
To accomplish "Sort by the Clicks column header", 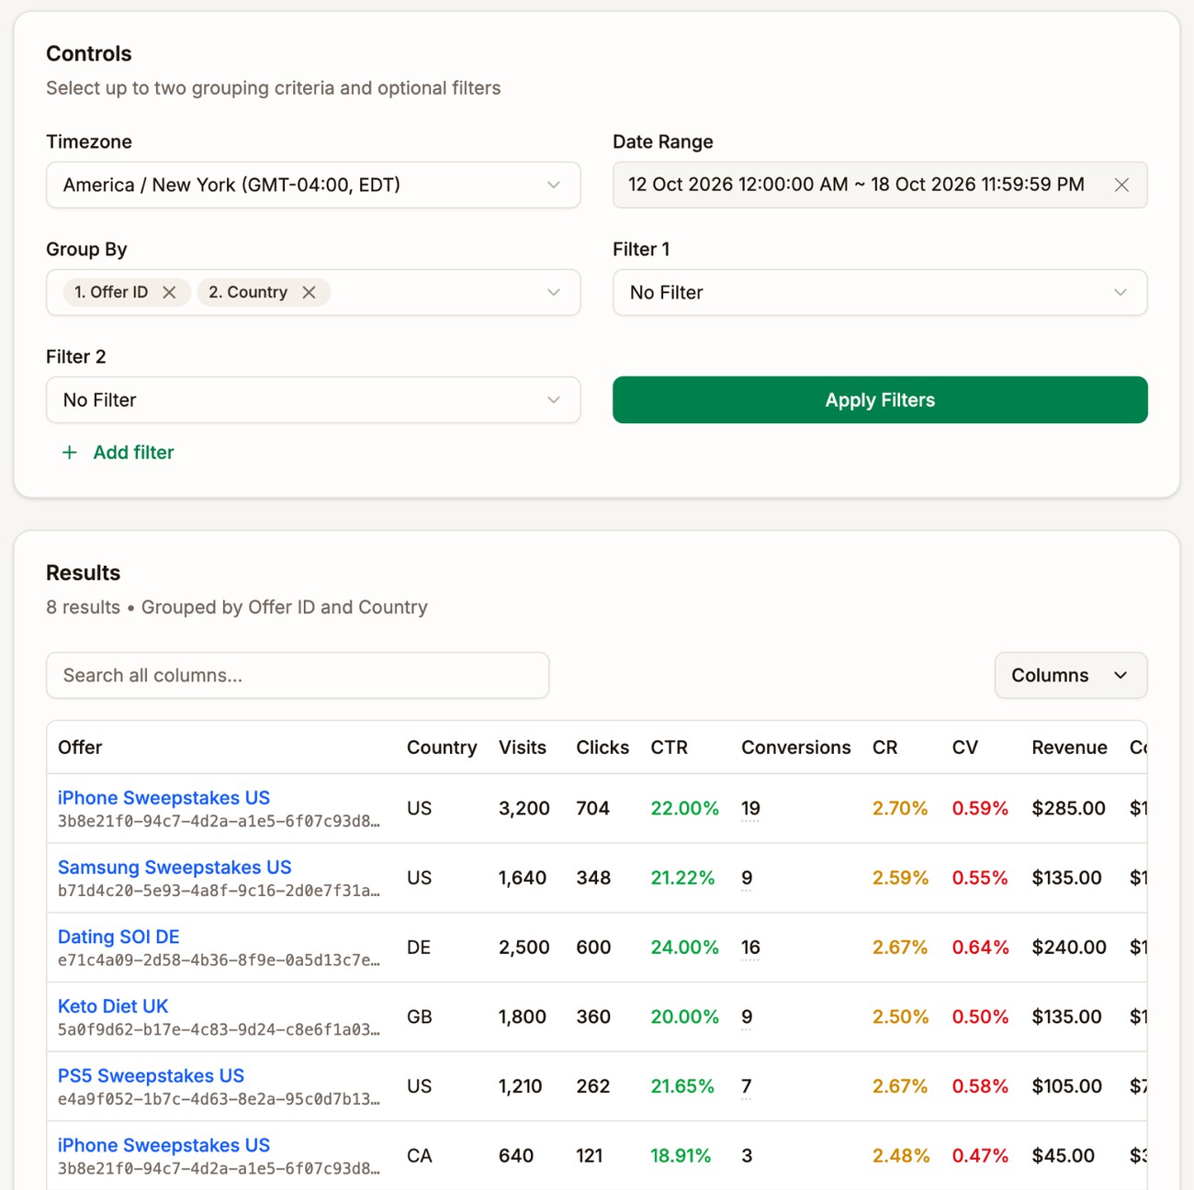I will (603, 747).
